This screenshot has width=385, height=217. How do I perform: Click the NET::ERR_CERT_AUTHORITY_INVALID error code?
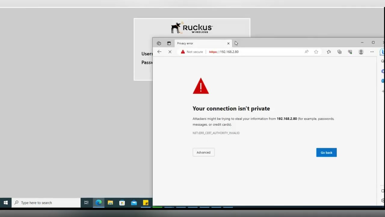(x=216, y=133)
